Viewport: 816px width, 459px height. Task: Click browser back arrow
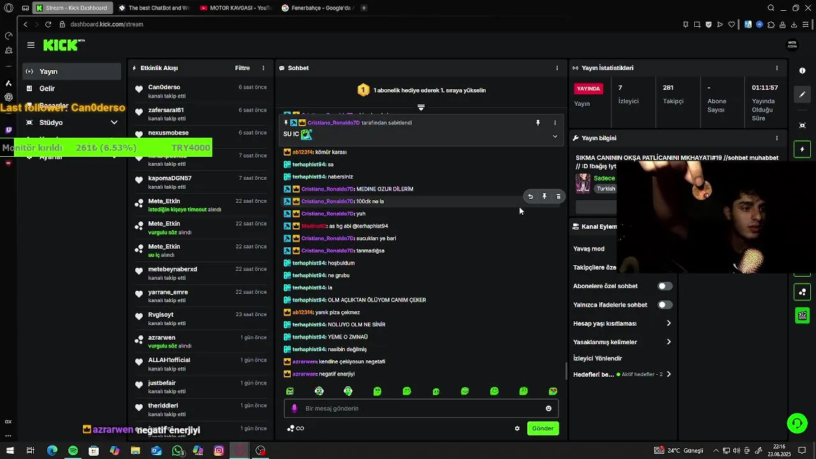point(25,24)
